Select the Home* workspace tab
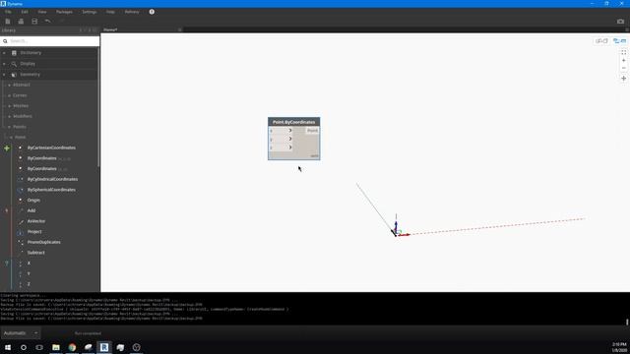The height and width of the screenshot is (354, 630). 110,29
